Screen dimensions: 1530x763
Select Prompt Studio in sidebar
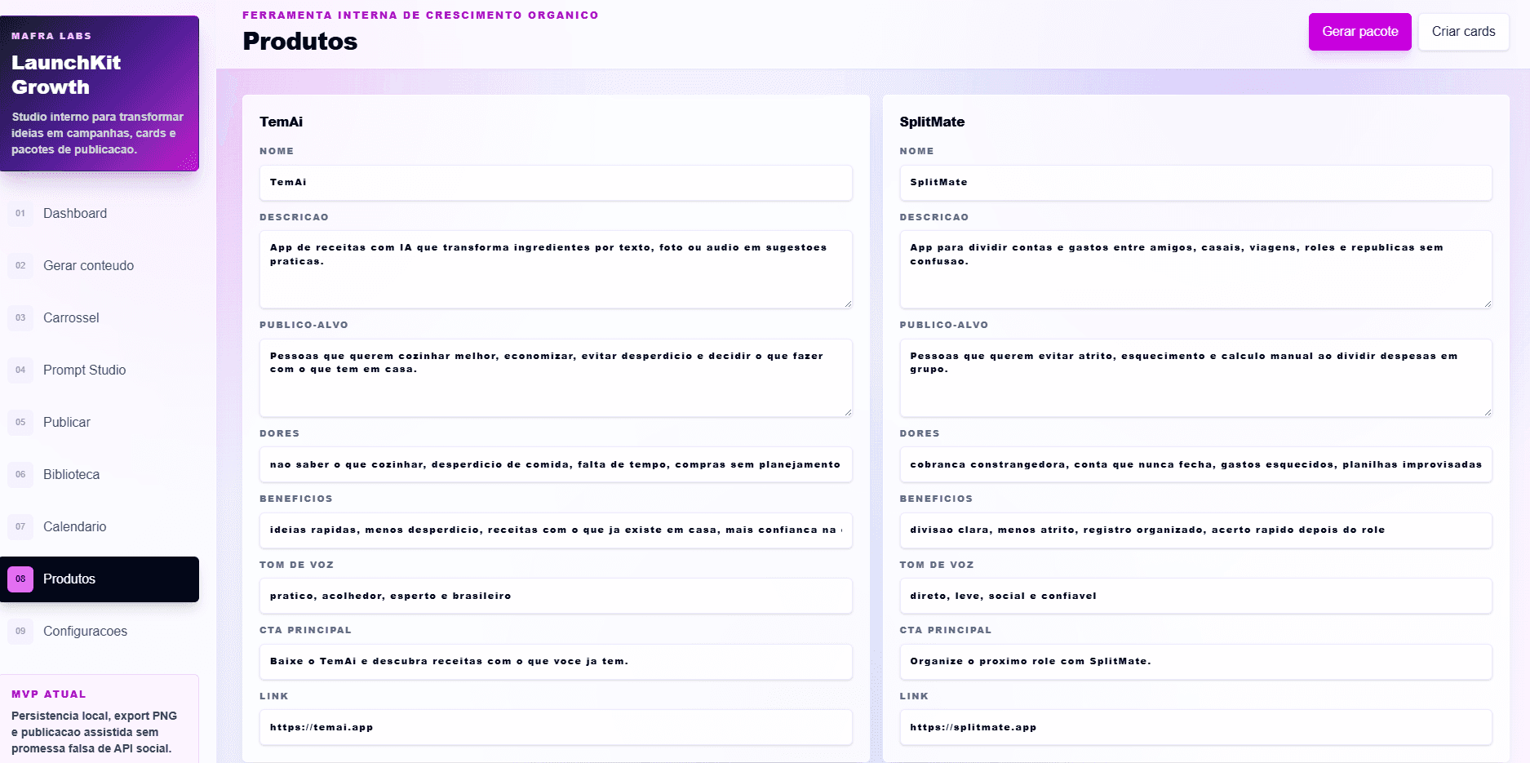100,370
